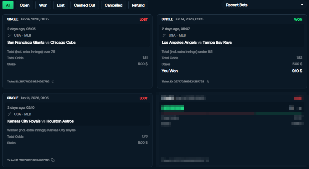Click USA MLB league in Giants bet

tap(23, 36)
